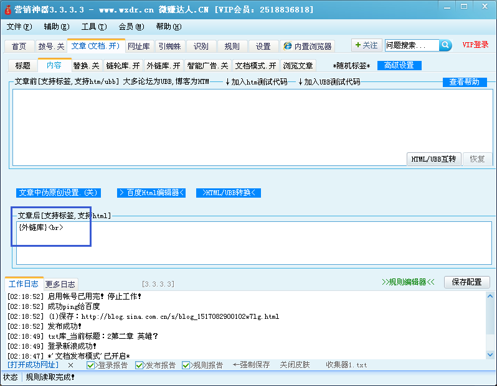Toggle the 发布报告 checkbox

point(139,365)
